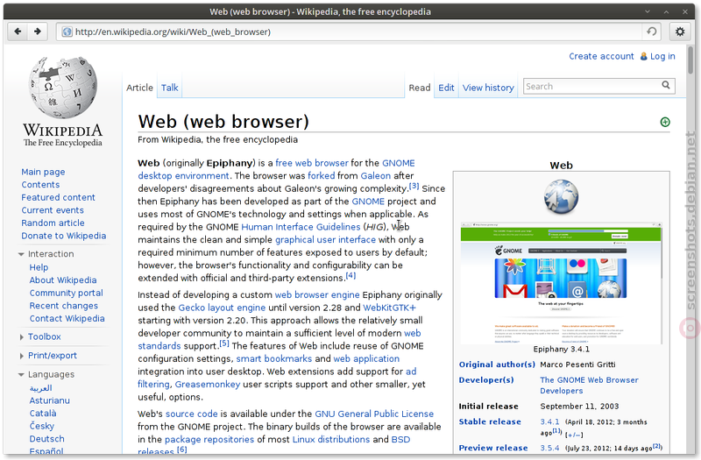Open the gear settings menu
Image resolution: width=701 pixels, height=460 pixels.
[680, 32]
